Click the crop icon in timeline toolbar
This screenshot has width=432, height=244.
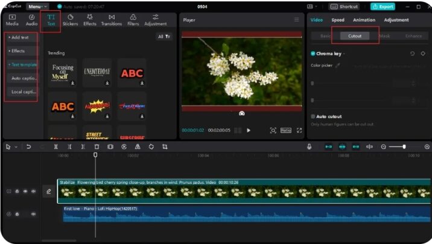tap(165, 146)
